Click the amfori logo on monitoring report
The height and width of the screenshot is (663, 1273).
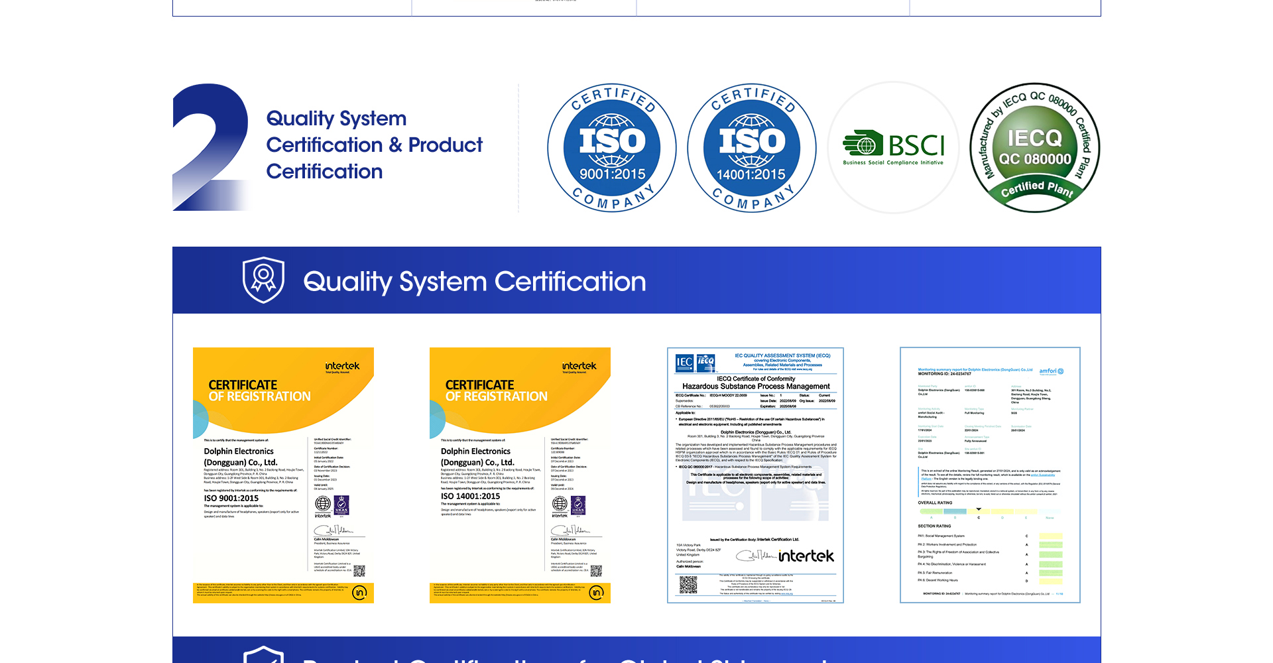coord(1051,371)
